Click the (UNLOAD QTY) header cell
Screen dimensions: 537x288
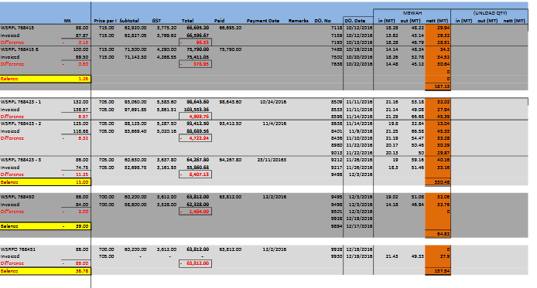490,13
